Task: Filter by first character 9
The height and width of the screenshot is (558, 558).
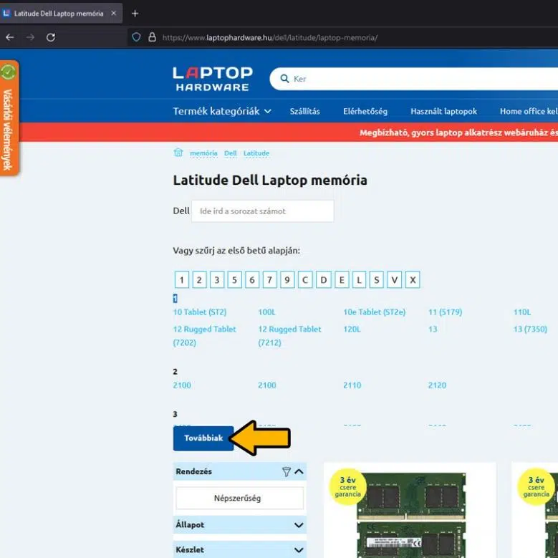Action: click(x=287, y=279)
